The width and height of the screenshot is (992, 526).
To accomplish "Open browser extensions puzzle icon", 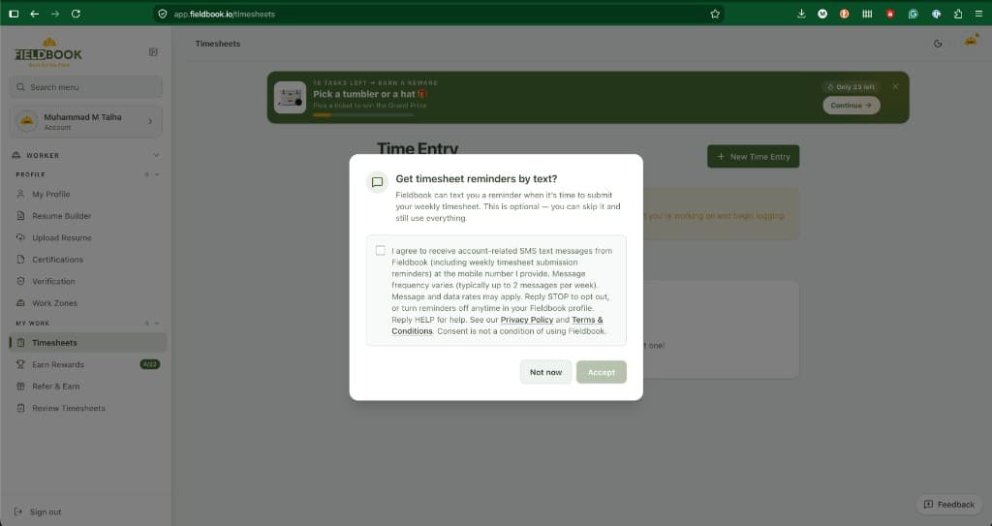I will (x=958, y=14).
